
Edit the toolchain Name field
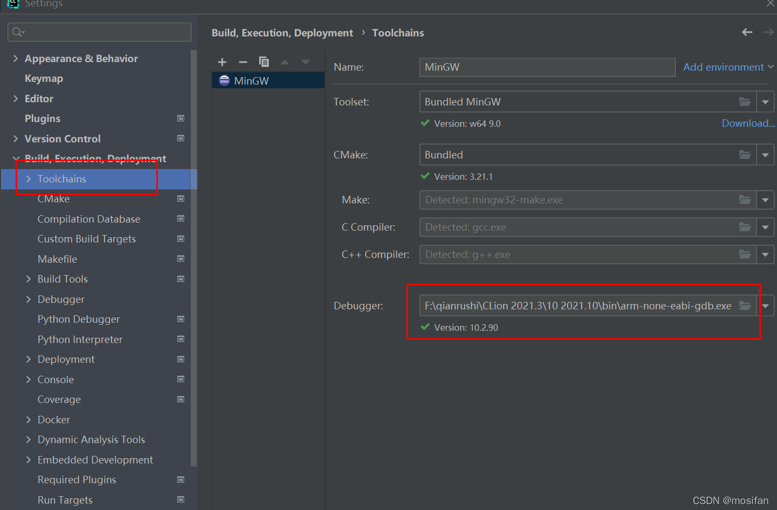547,67
